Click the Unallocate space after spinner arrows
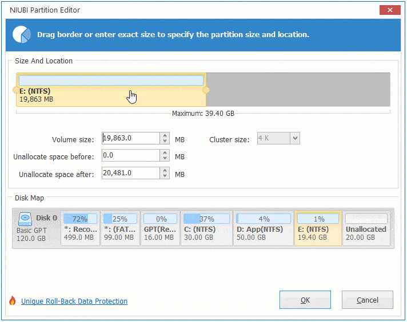This screenshot has height=322, width=407. [165, 173]
